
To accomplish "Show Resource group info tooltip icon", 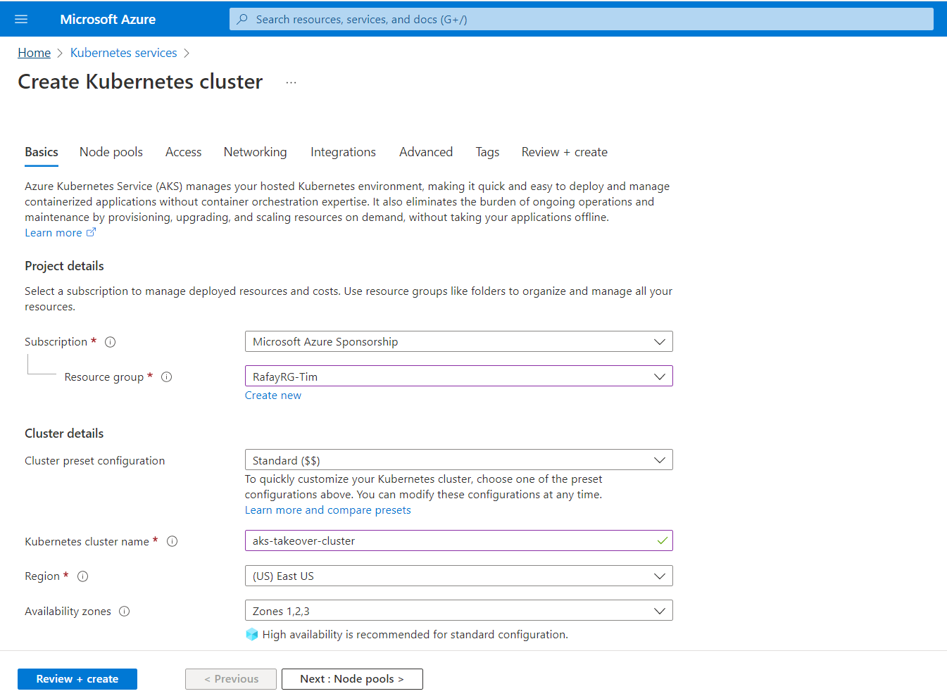I will [x=167, y=377].
